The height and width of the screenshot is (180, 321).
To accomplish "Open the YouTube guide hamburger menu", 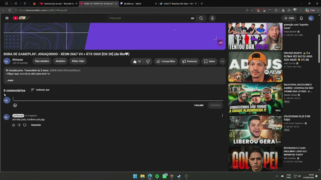I will [x=7, y=18].
